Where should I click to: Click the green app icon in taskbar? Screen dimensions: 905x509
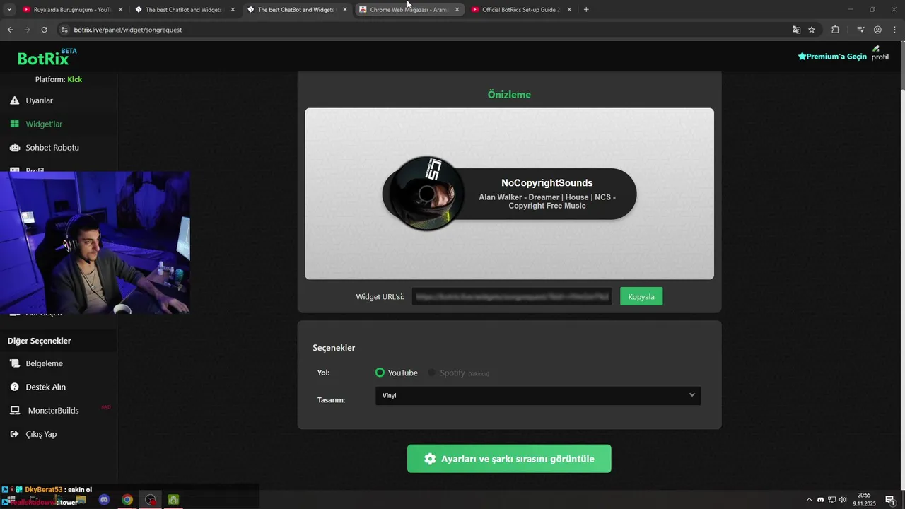click(173, 500)
